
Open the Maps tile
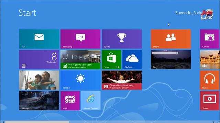(x=70, y=101)
